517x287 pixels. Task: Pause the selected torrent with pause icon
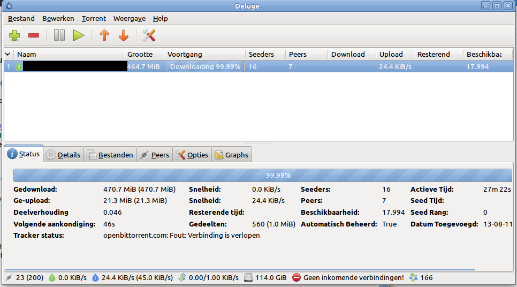(x=59, y=35)
